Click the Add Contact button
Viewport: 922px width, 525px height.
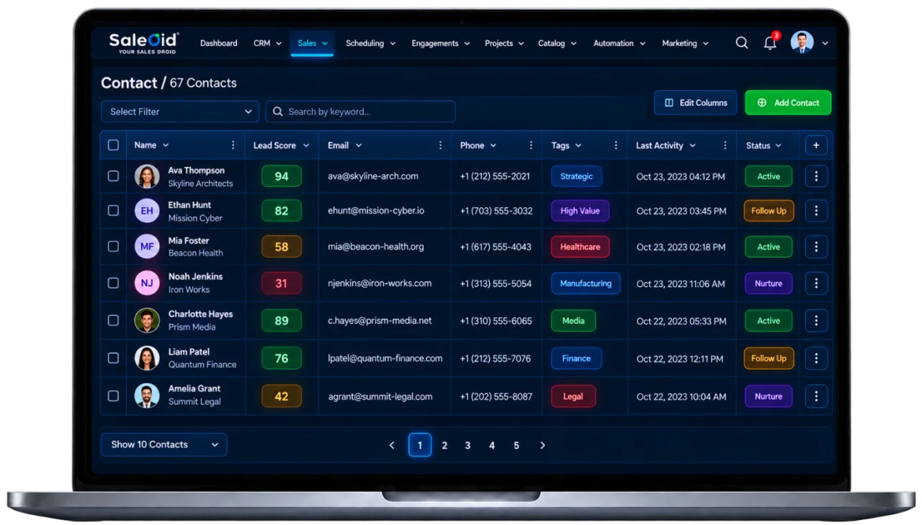pyautogui.click(x=788, y=103)
